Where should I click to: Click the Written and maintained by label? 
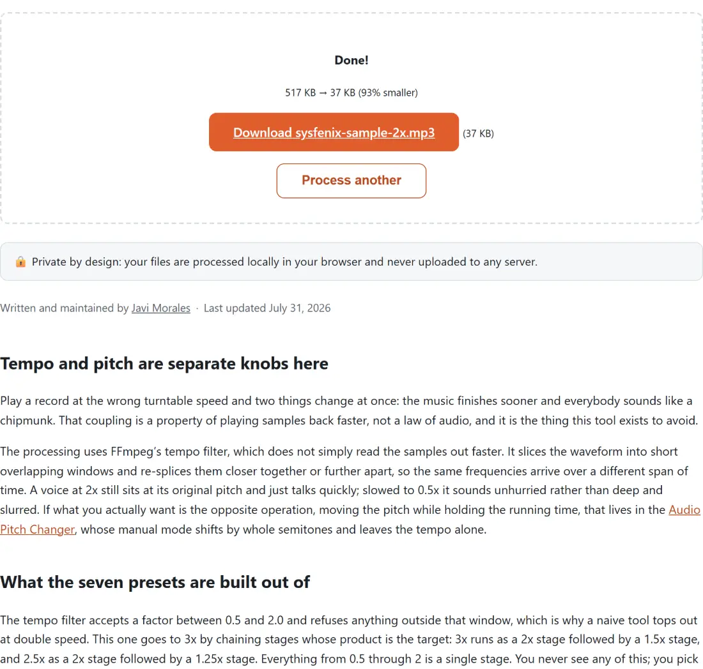coord(64,308)
